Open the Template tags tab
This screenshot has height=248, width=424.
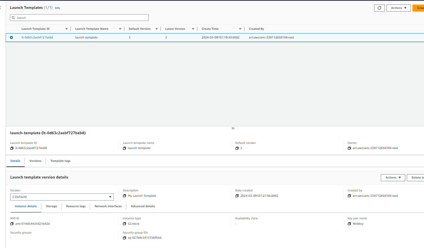click(x=60, y=161)
